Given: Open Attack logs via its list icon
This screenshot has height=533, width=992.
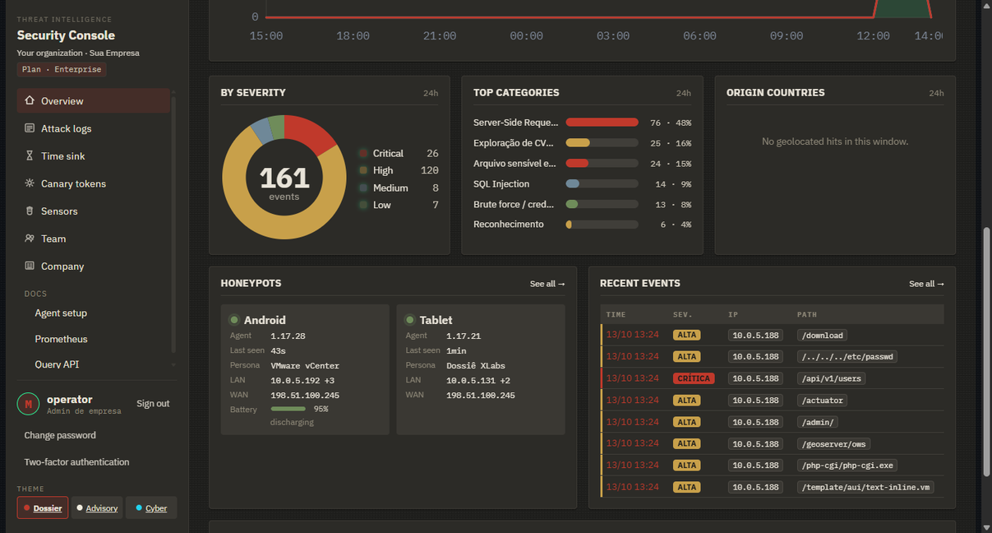Looking at the screenshot, I should point(30,128).
